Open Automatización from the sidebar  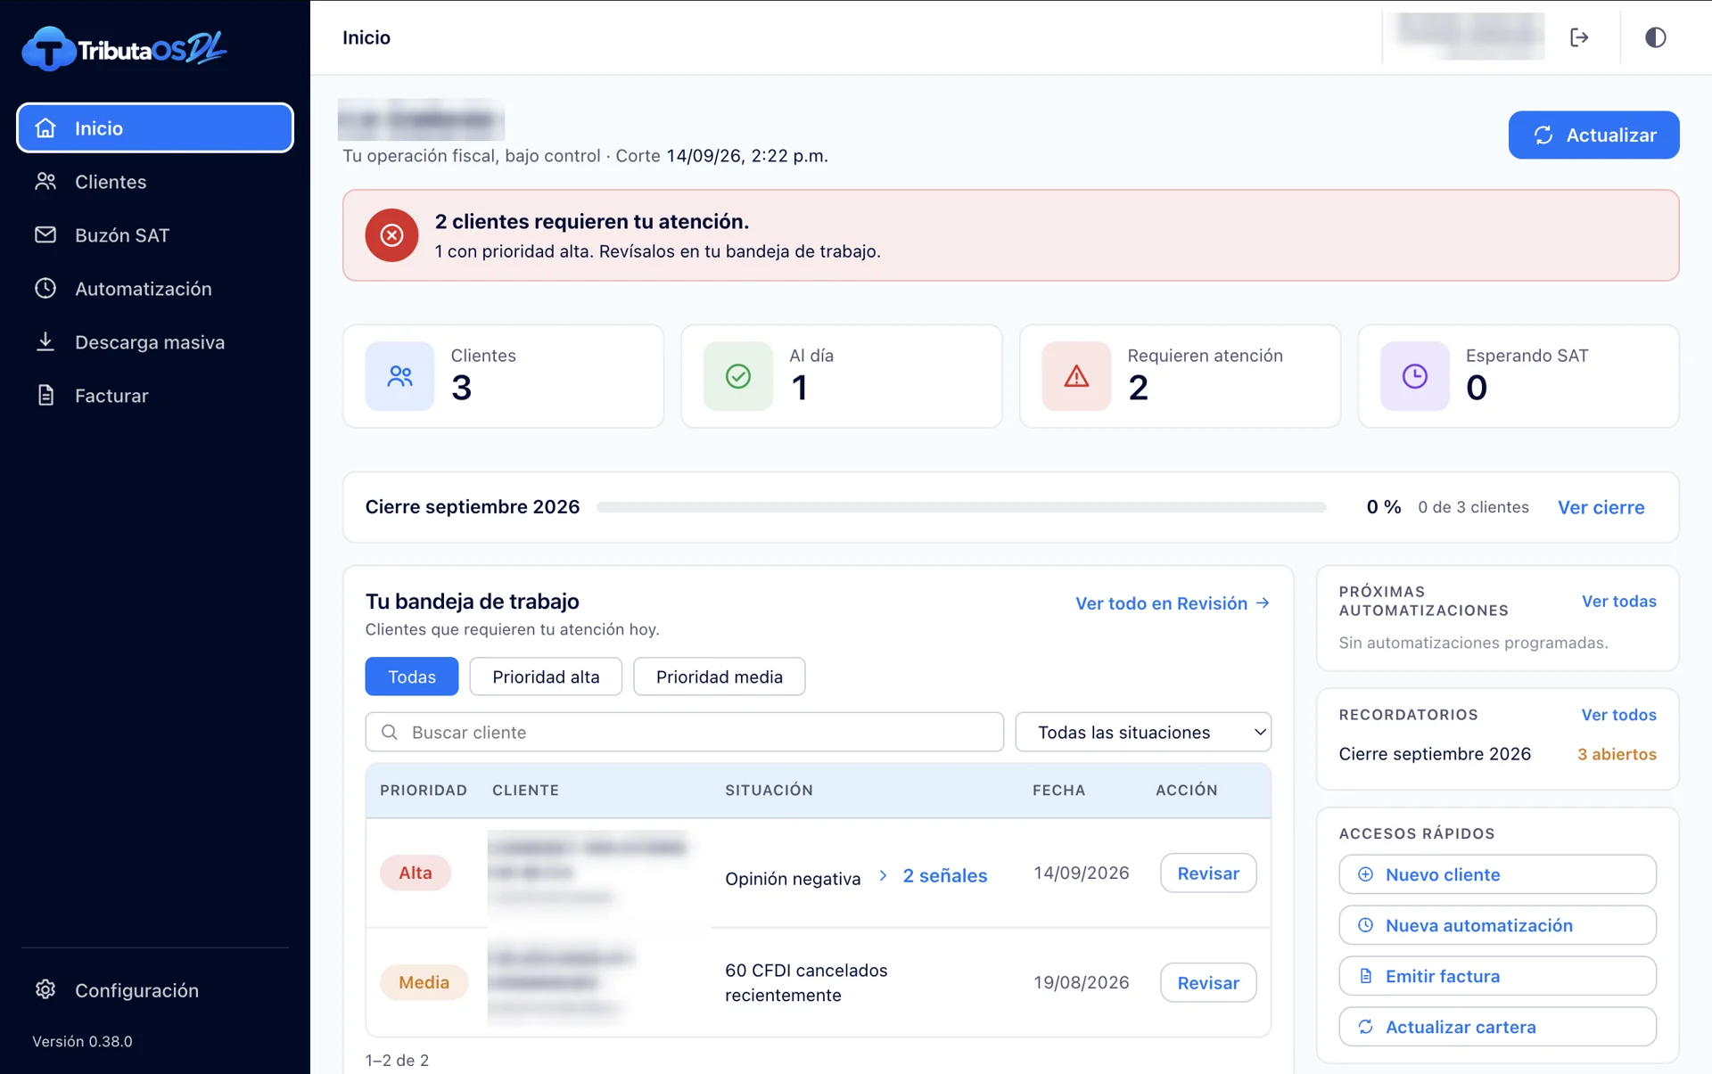tap(155, 289)
